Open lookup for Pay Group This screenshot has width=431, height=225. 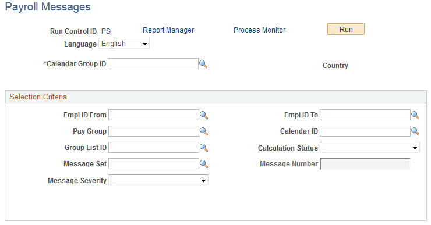coord(204,132)
